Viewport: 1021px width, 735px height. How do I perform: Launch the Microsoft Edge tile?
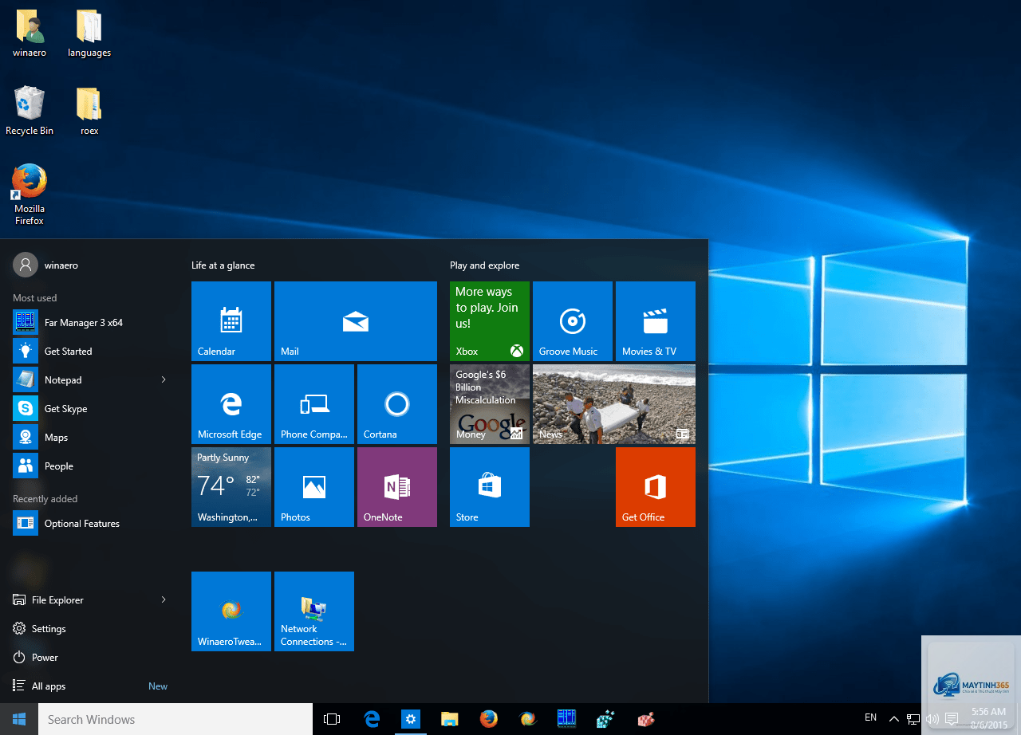pos(231,404)
